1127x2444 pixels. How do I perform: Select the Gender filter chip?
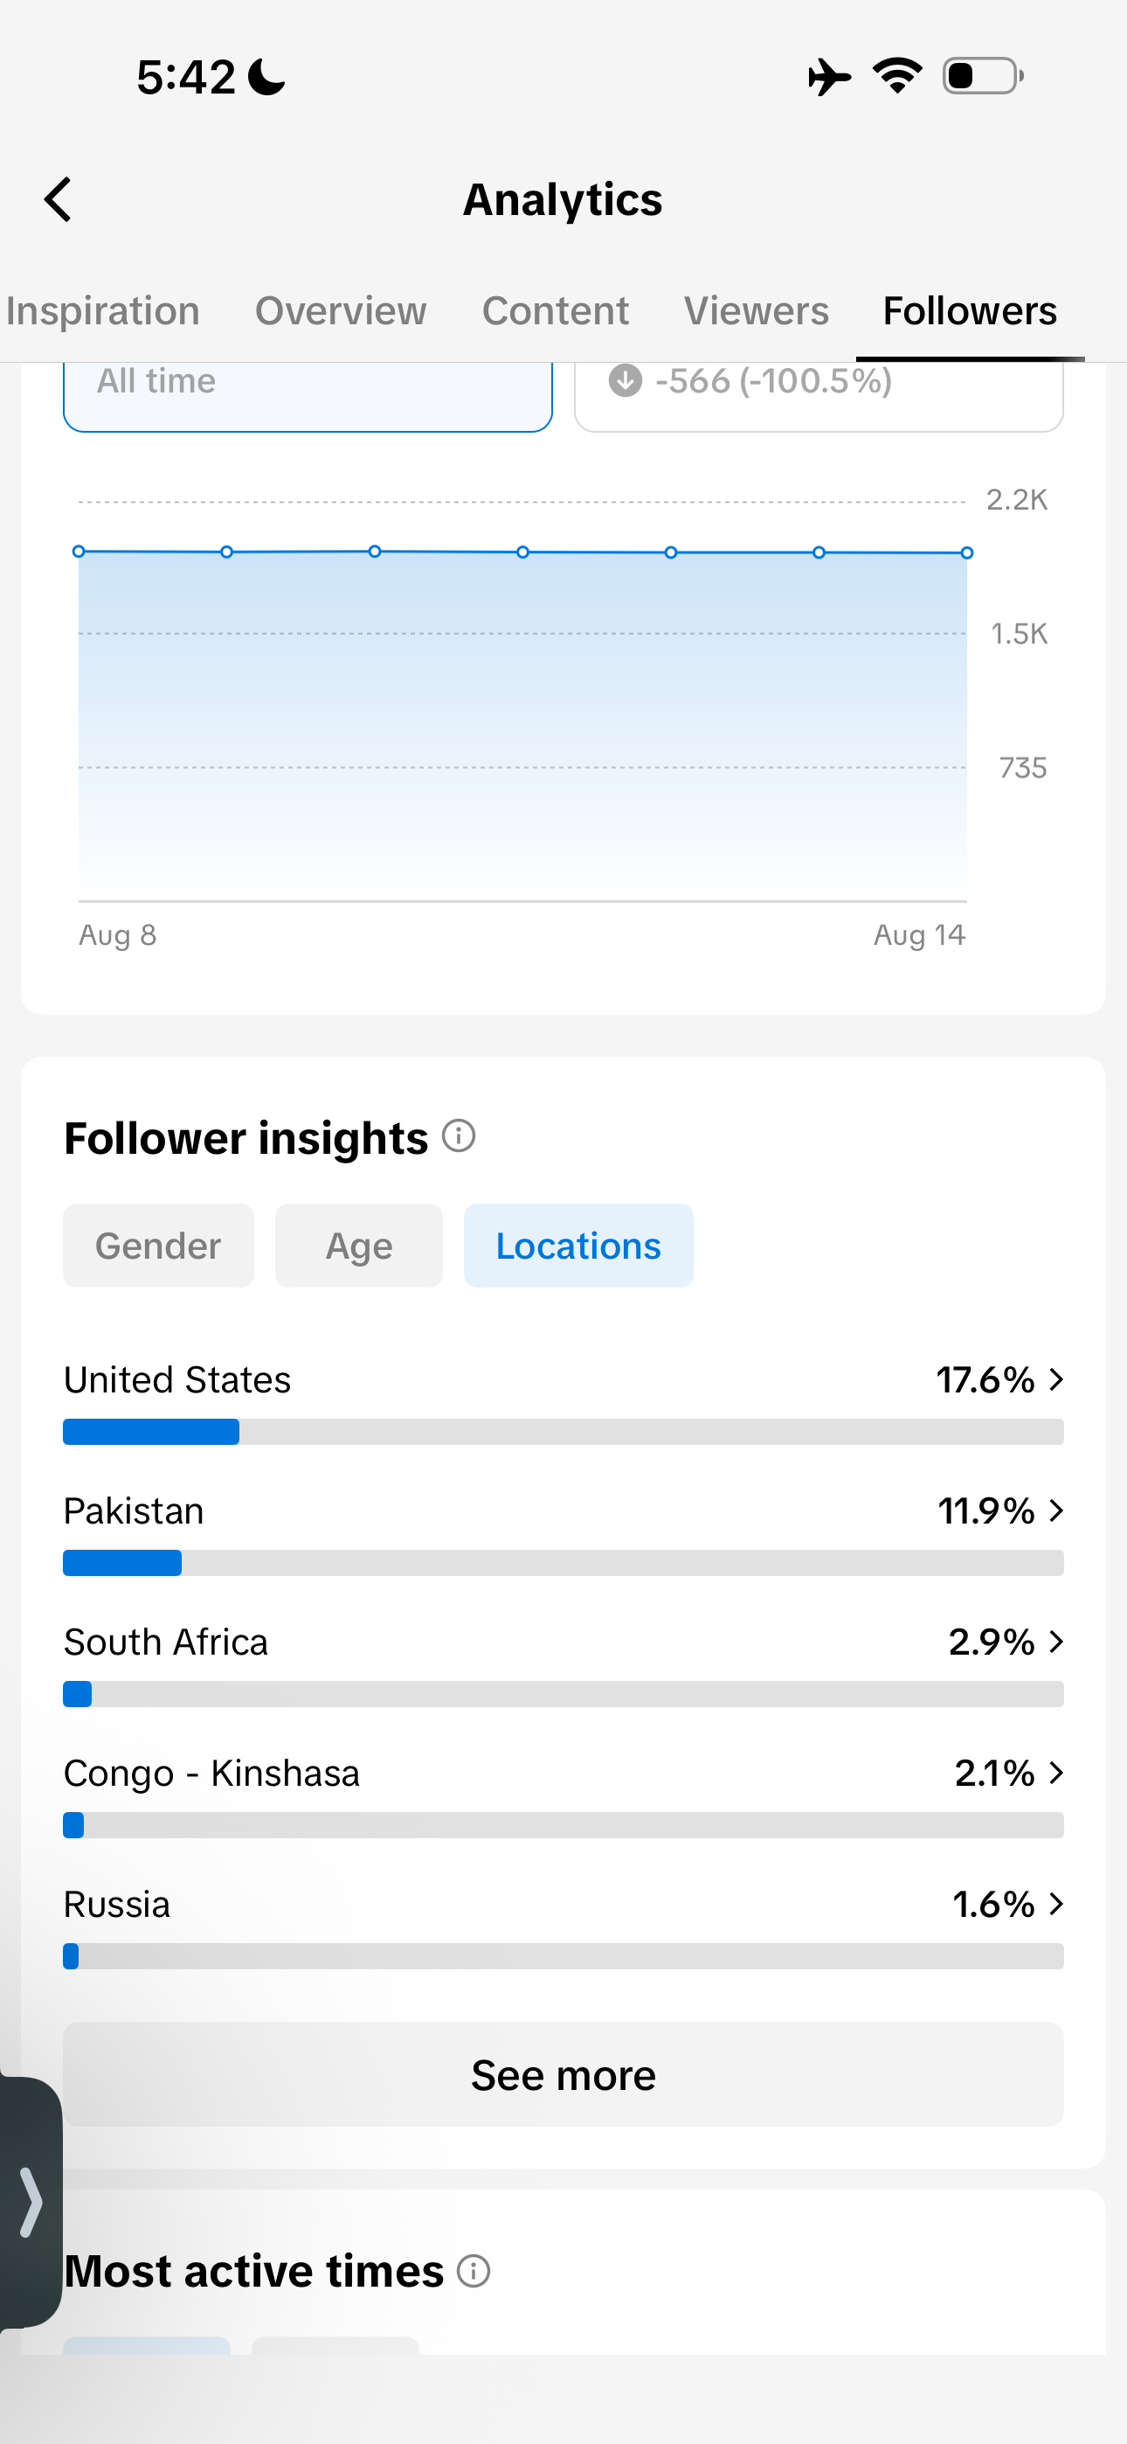(x=158, y=1246)
